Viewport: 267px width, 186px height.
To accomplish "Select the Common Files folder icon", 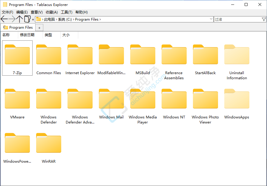I will [49, 54].
